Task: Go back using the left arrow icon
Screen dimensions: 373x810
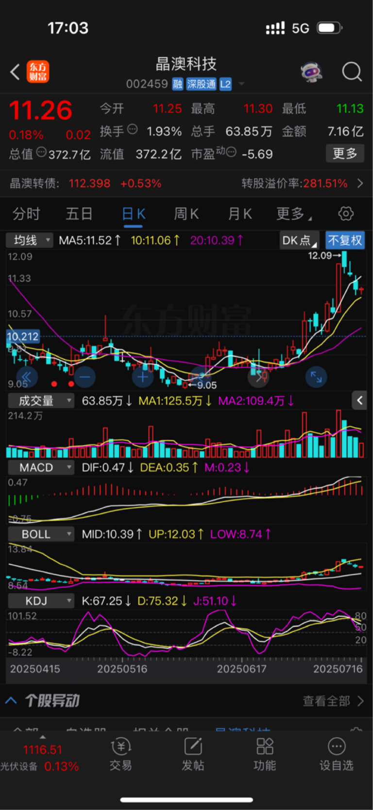Action: pos(15,72)
